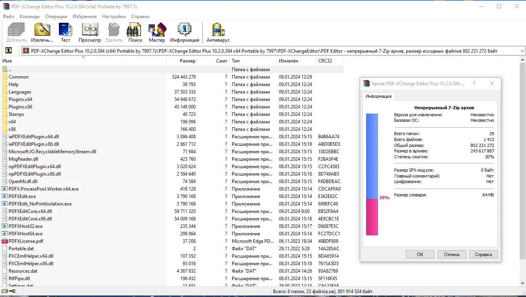The height and width of the screenshot is (297, 526).
Task: Select the file PDFXEditCore.x64.dll
Action: click(30, 211)
